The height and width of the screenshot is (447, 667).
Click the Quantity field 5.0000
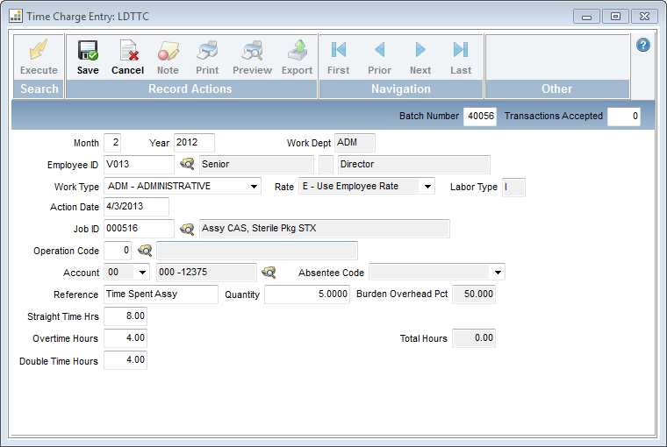click(x=307, y=294)
